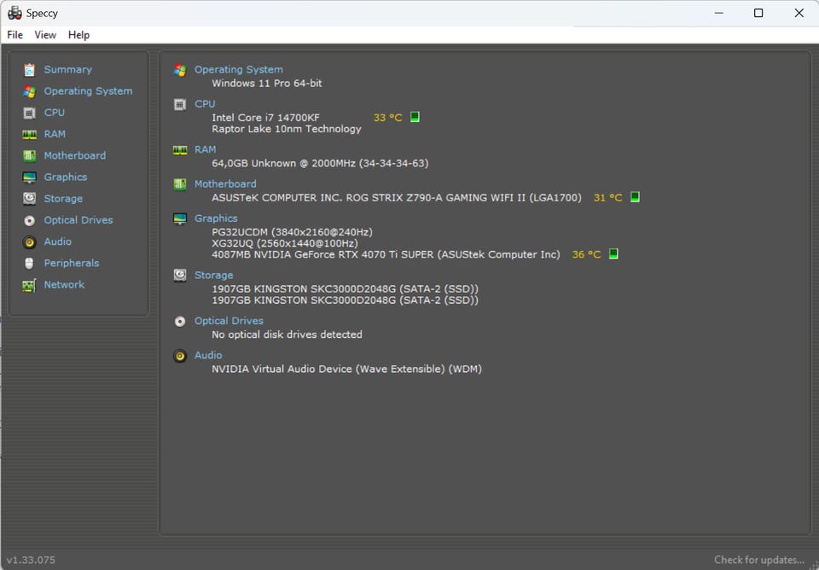
Task: Open the File menu
Action: coord(15,35)
